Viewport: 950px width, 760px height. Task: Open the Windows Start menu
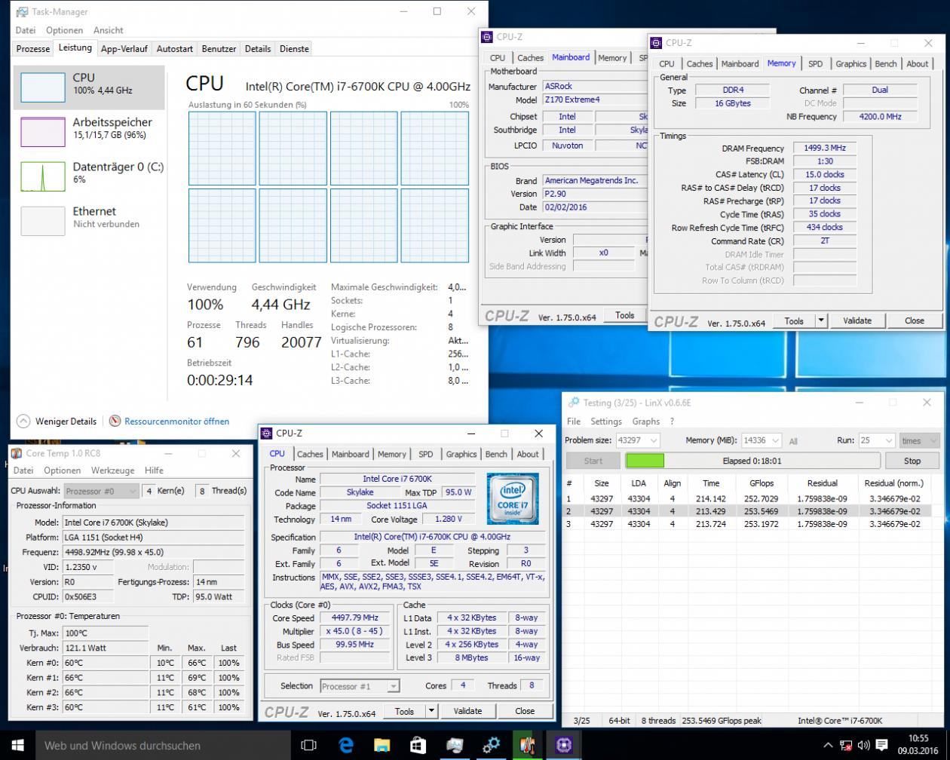[17, 745]
